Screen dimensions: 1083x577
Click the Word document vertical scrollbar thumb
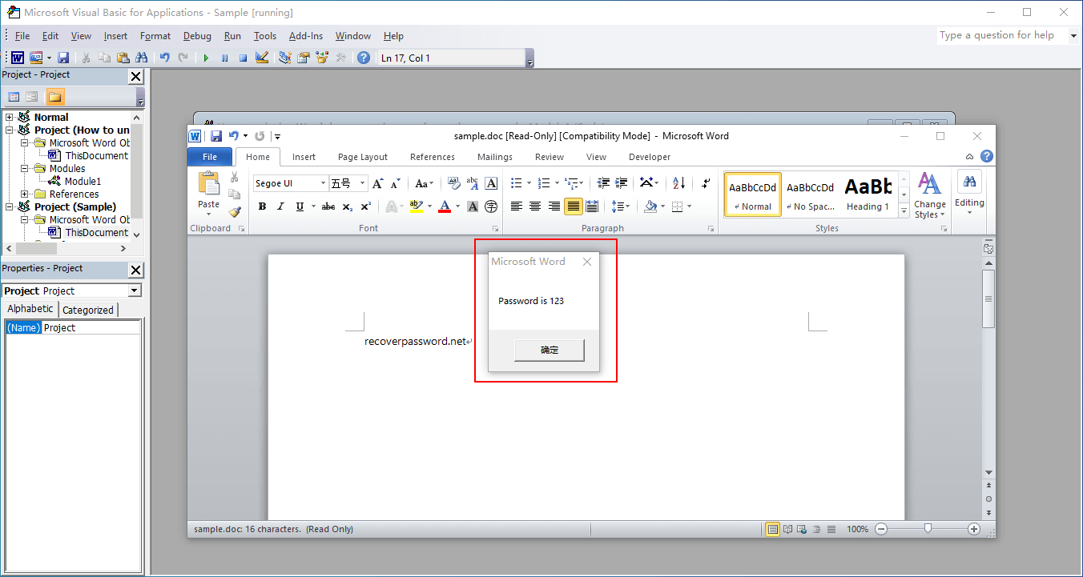[x=988, y=299]
